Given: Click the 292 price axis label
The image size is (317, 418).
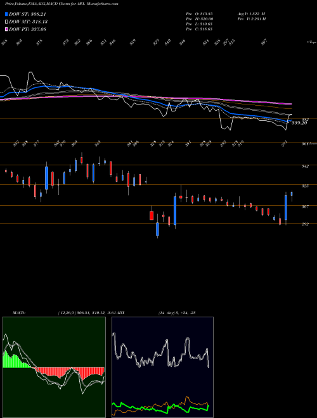Looking at the screenshot, I should [305, 224].
